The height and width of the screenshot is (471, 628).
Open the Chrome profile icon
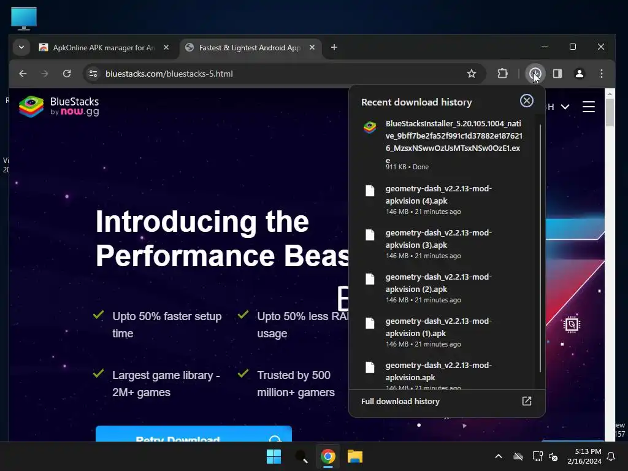click(579, 74)
